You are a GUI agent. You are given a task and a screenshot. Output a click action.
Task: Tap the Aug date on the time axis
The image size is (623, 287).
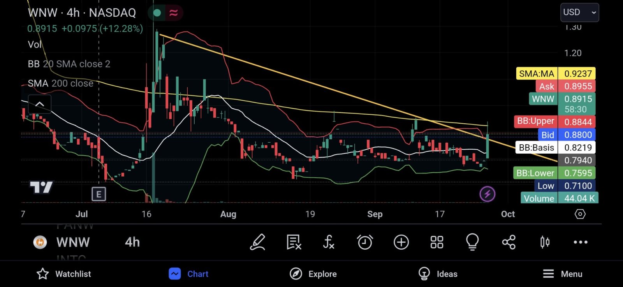click(x=228, y=214)
